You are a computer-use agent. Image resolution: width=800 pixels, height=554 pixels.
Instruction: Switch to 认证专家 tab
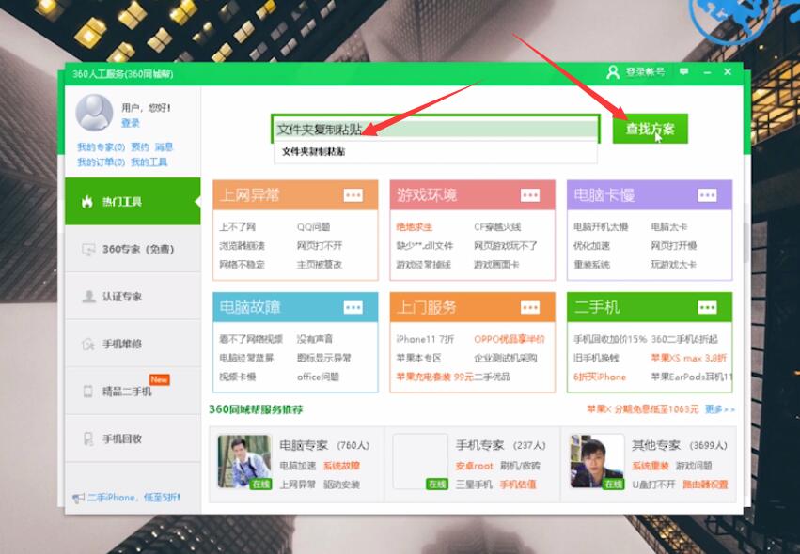(x=133, y=296)
